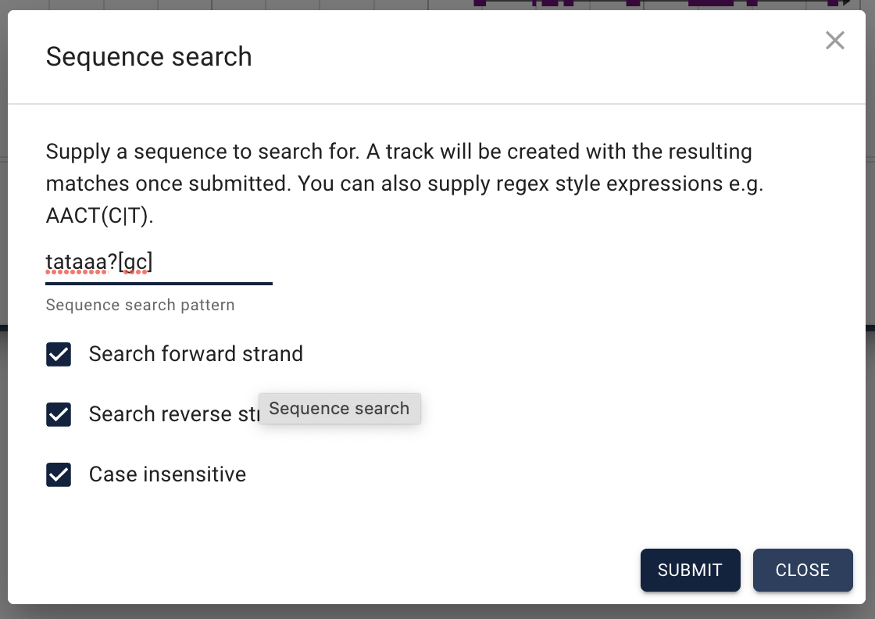Click the typed pattern "tataaa?[gc]"
Screen dimensions: 875x619
(x=98, y=263)
